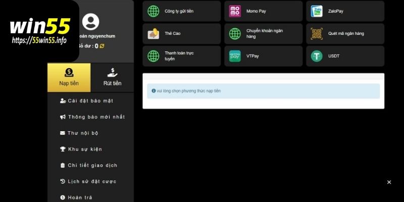The height and width of the screenshot is (202, 404).
Task: Click the QR code scan icon
Action: 317,34
